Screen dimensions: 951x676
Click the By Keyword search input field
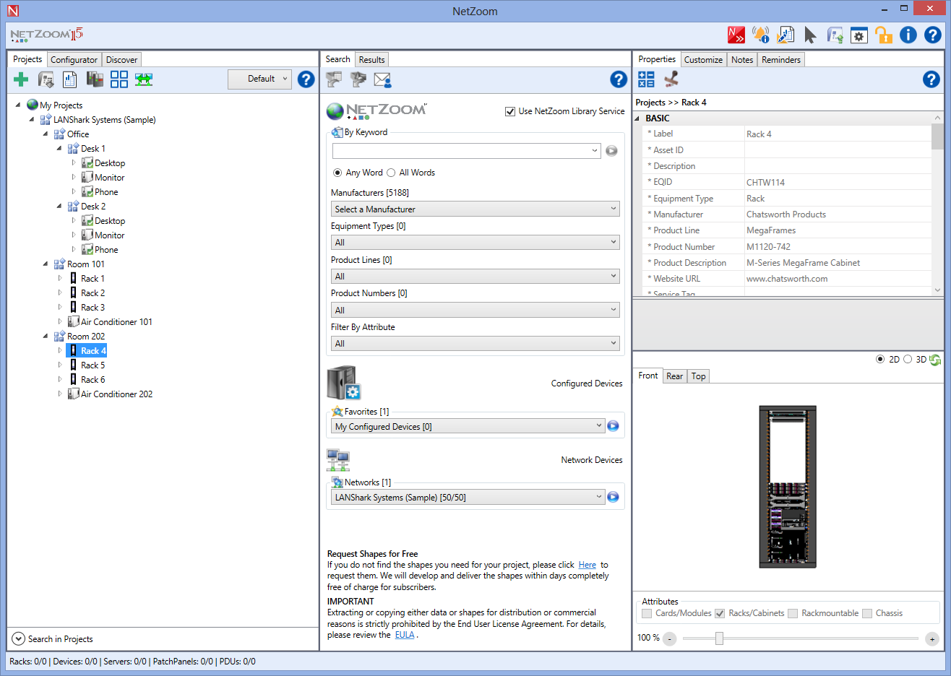pyautogui.click(x=462, y=151)
